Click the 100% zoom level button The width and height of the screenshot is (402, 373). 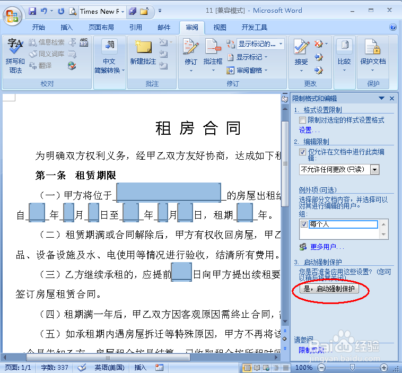coord(304,367)
